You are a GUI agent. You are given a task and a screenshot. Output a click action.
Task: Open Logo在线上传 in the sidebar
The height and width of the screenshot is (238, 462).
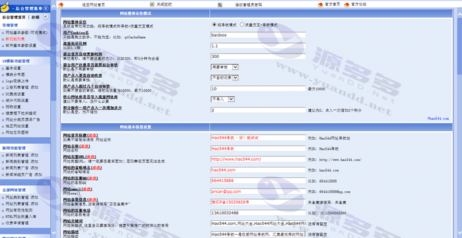coord(17,81)
